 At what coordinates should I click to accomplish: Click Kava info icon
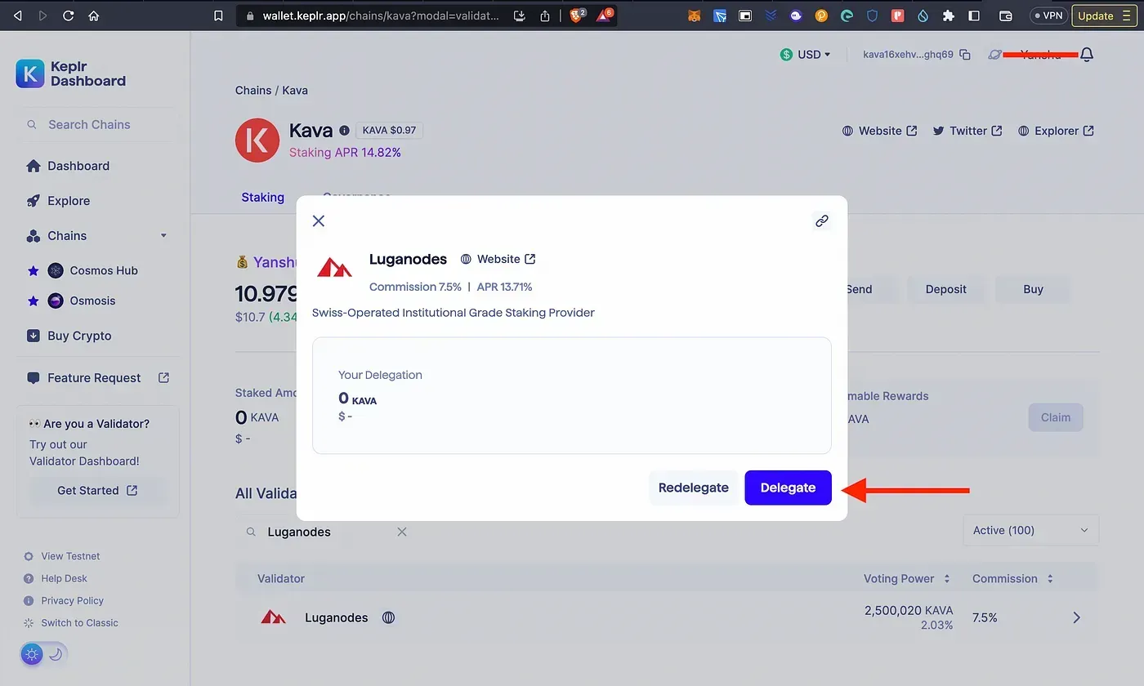pos(344,131)
